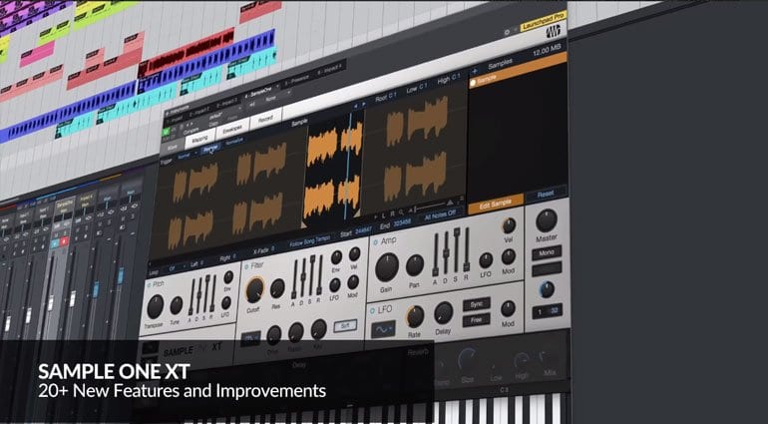The height and width of the screenshot is (424, 768).
Task: Adjust the Amp envelope Attack slider
Action: (x=435, y=254)
